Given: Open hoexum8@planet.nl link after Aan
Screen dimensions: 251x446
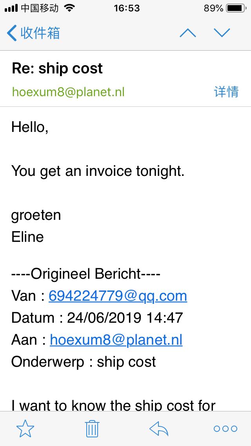Looking at the screenshot, I should 116,340.
